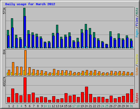The image size is (140, 109).
Task: Click the blue files bar for day 5
Action: point(25,31)
